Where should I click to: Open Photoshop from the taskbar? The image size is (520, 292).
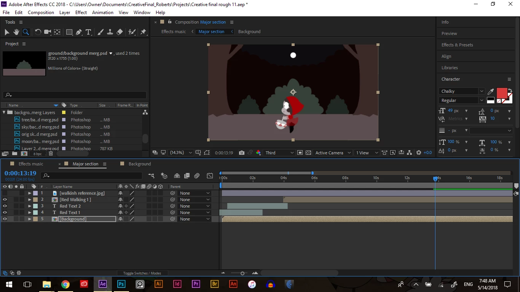coord(121,284)
